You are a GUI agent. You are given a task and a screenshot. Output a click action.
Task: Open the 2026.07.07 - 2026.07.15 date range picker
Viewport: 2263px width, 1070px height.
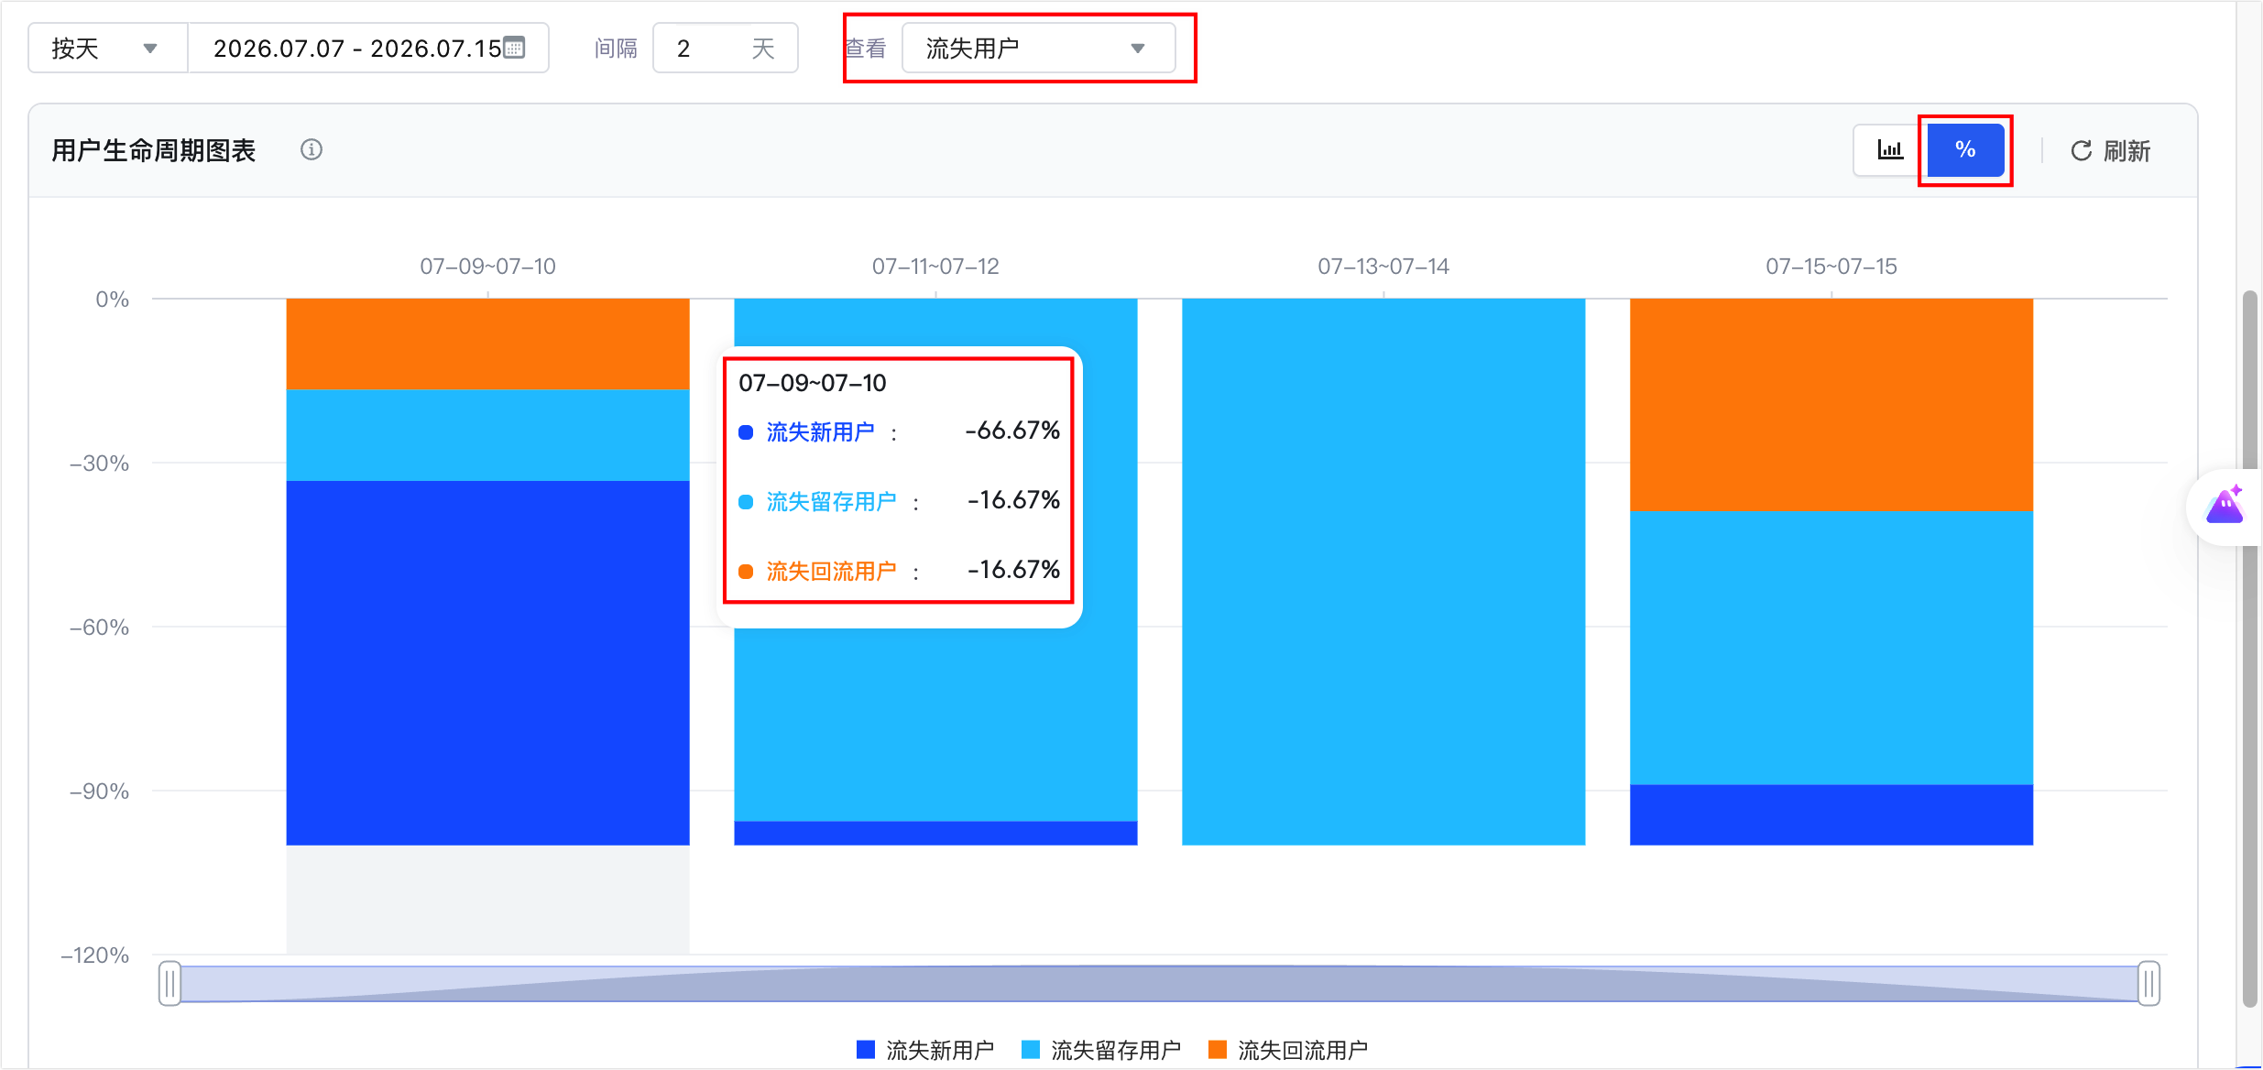coord(368,49)
